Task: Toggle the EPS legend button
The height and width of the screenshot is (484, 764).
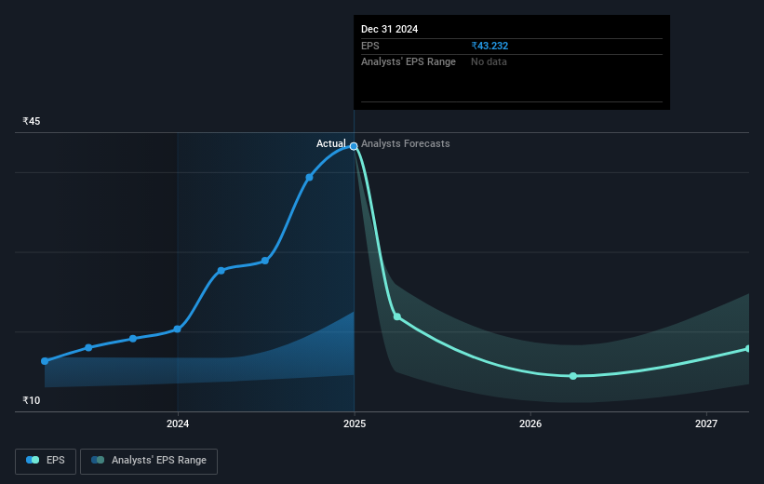Action: click(x=46, y=461)
